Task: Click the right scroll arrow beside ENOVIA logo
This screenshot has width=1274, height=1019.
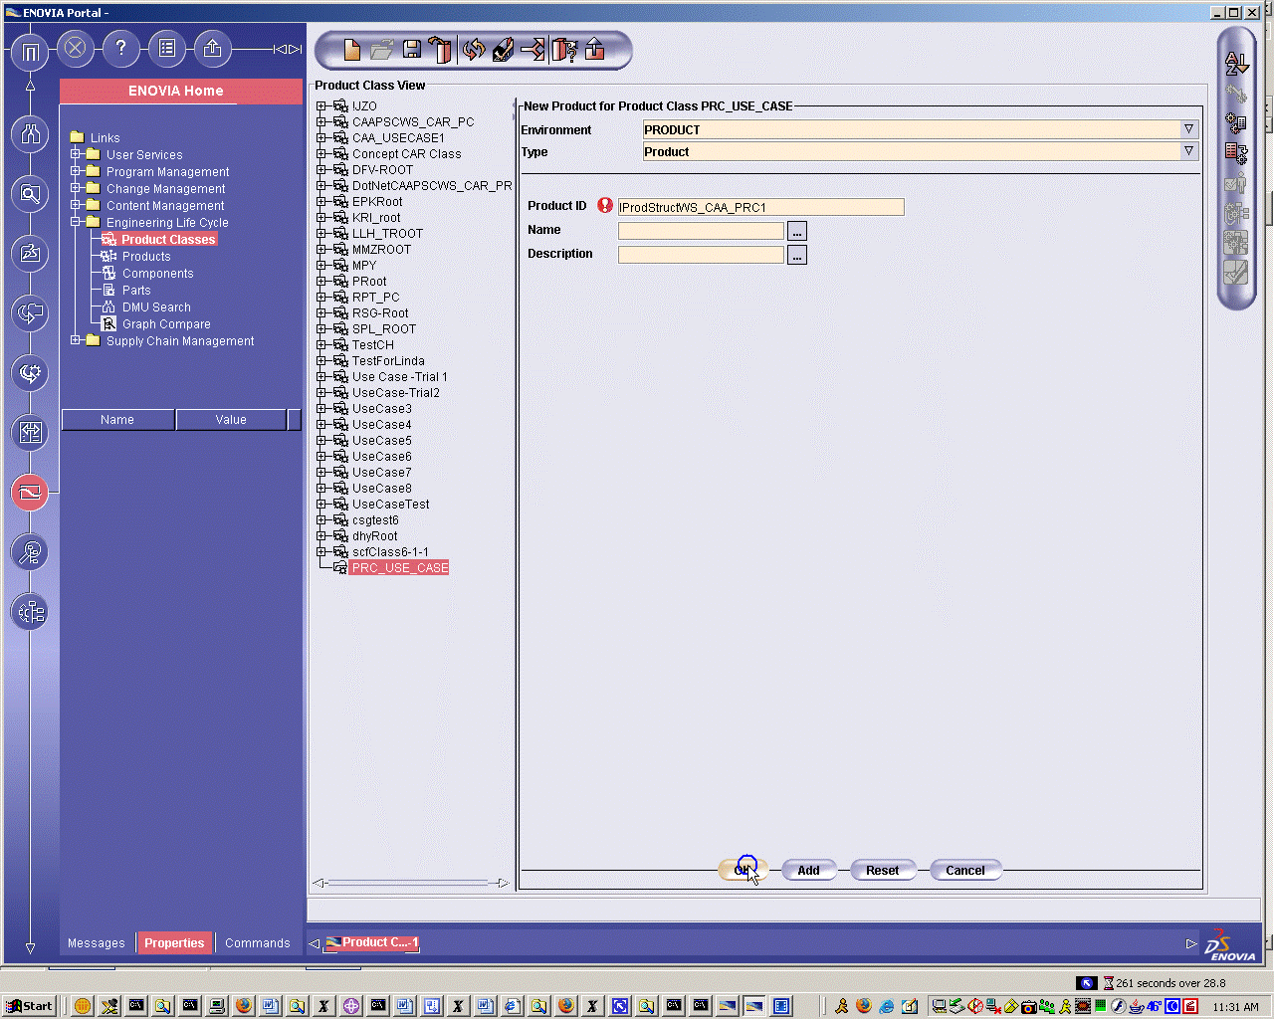Action: [x=1191, y=943]
